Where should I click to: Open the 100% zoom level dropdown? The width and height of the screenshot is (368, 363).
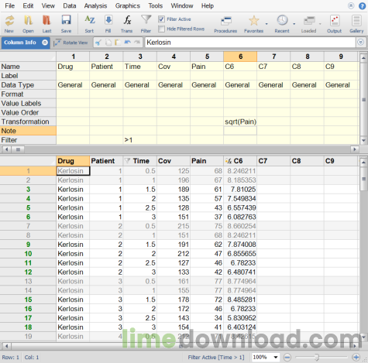(x=265, y=357)
